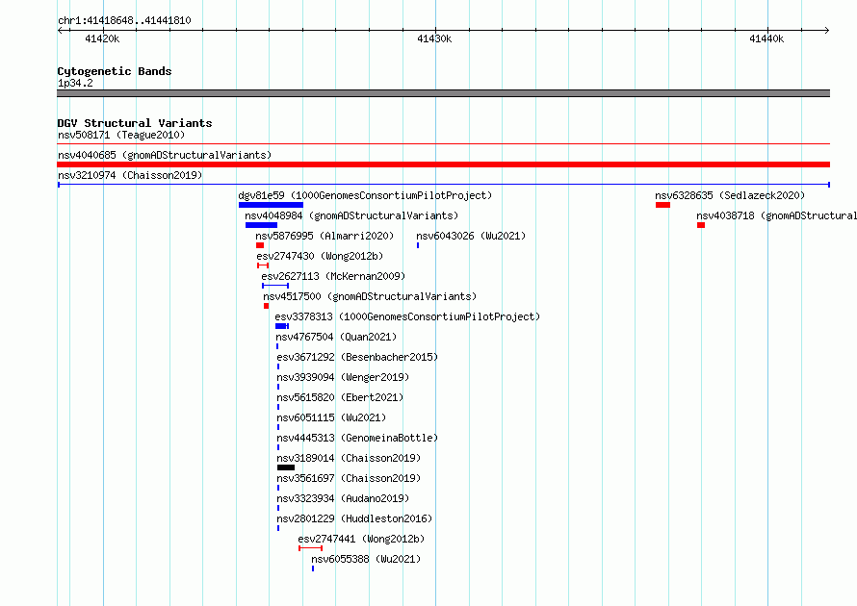Click blue tick under nsv6055388
857x606 pixels.
click(x=313, y=568)
